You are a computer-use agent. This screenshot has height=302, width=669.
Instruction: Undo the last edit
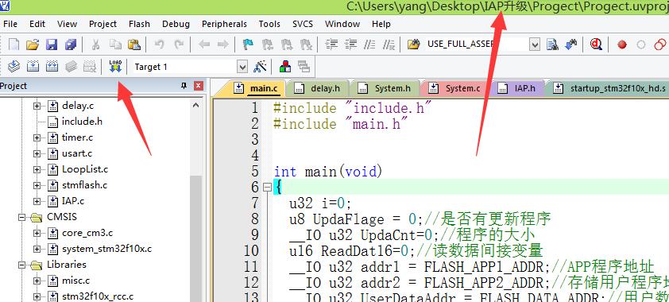click(160, 45)
